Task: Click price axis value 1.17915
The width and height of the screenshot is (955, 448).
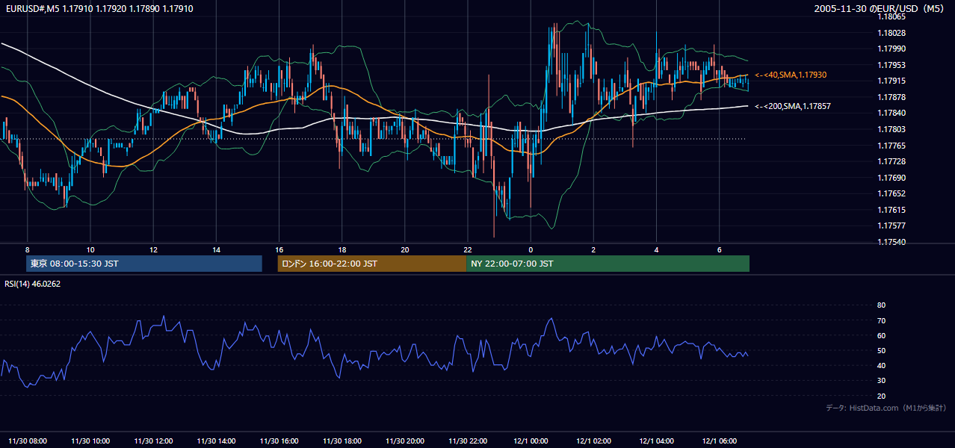Action: [893, 81]
